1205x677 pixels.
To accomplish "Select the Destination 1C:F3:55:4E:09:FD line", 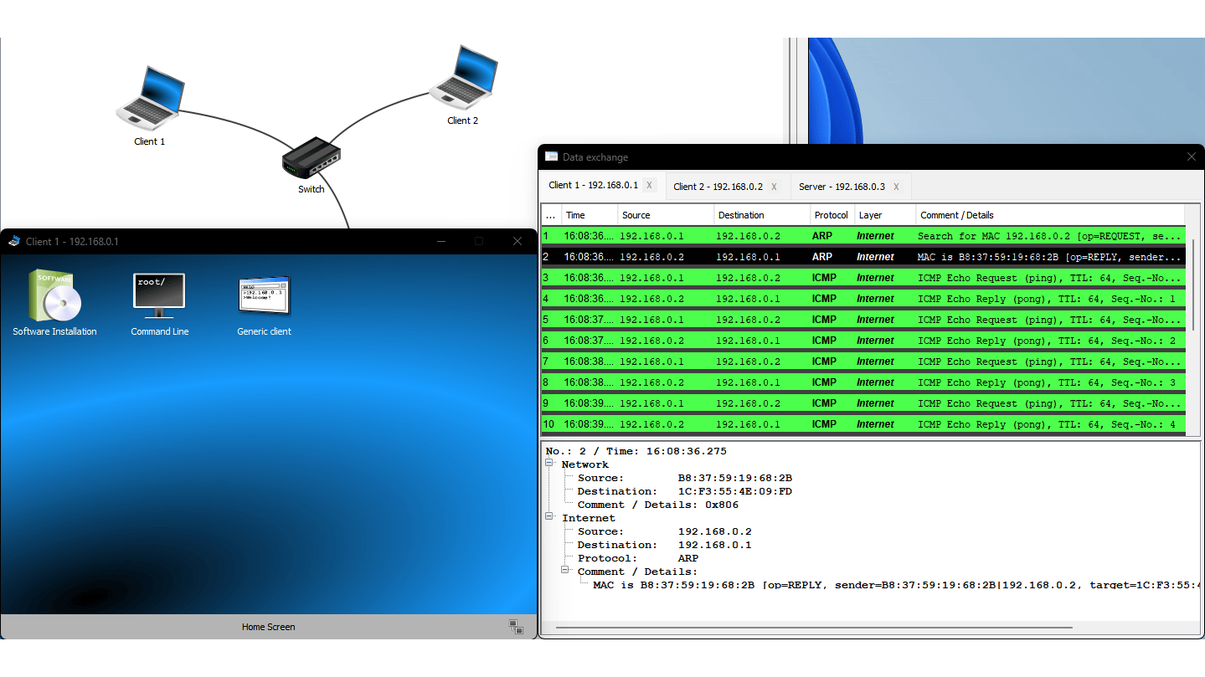I will click(x=684, y=491).
